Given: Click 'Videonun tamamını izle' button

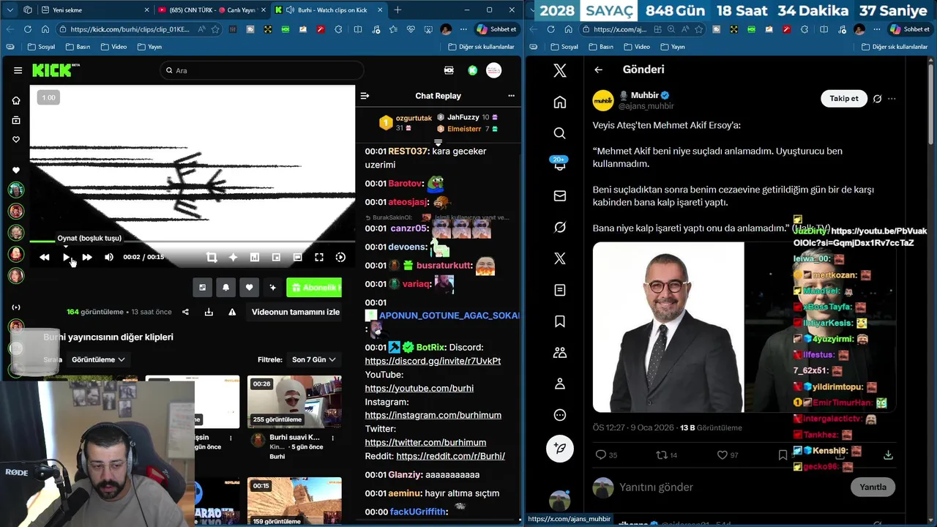Looking at the screenshot, I should (296, 312).
